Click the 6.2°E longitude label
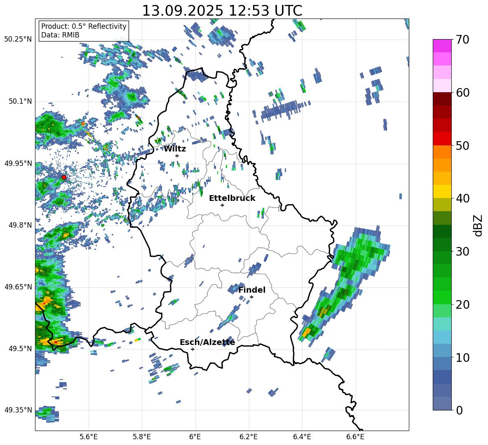The image size is (488, 445). click(249, 437)
